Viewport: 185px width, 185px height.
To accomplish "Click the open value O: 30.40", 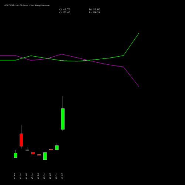I will pos(65,13).
